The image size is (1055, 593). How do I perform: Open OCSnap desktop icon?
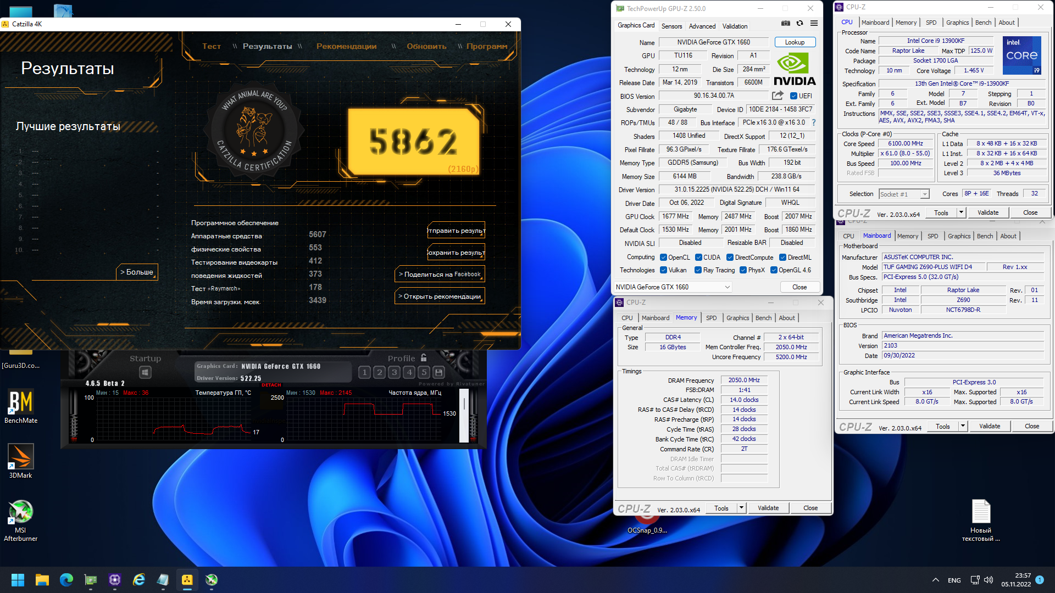tap(647, 524)
